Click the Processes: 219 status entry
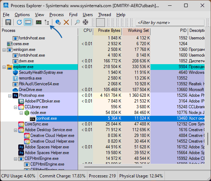The height and width of the screenshot is (181, 211). (x=102, y=176)
